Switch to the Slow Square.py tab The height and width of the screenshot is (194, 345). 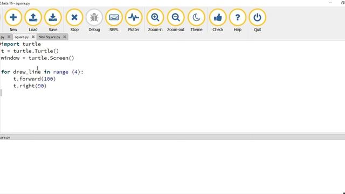pyautogui.click(x=50, y=37)
